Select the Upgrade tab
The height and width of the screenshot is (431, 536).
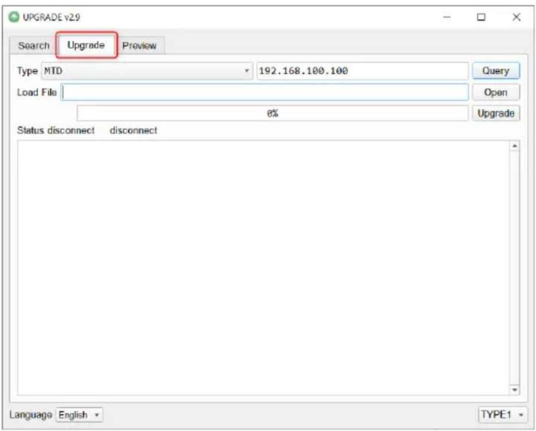[86, 45]
